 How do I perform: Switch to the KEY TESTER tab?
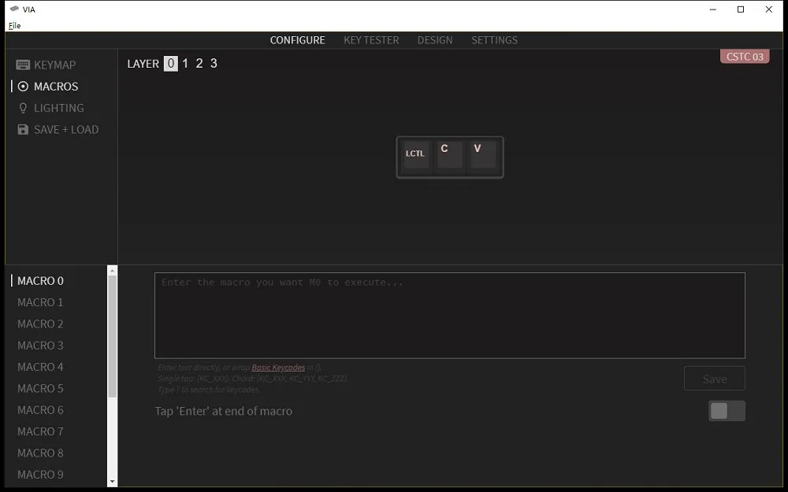click(371, 40)
